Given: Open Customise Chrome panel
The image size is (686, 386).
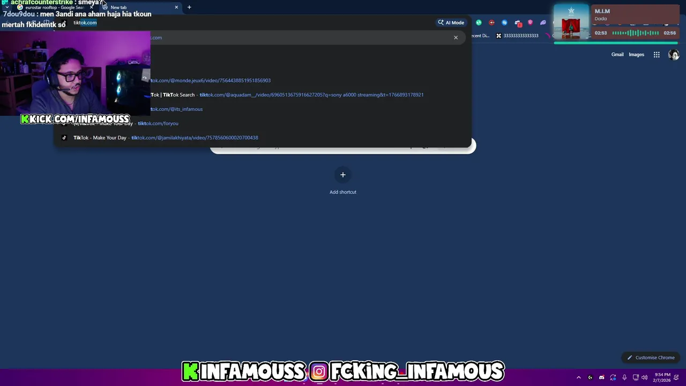Looking at the screenshot, I should point(651,358).
